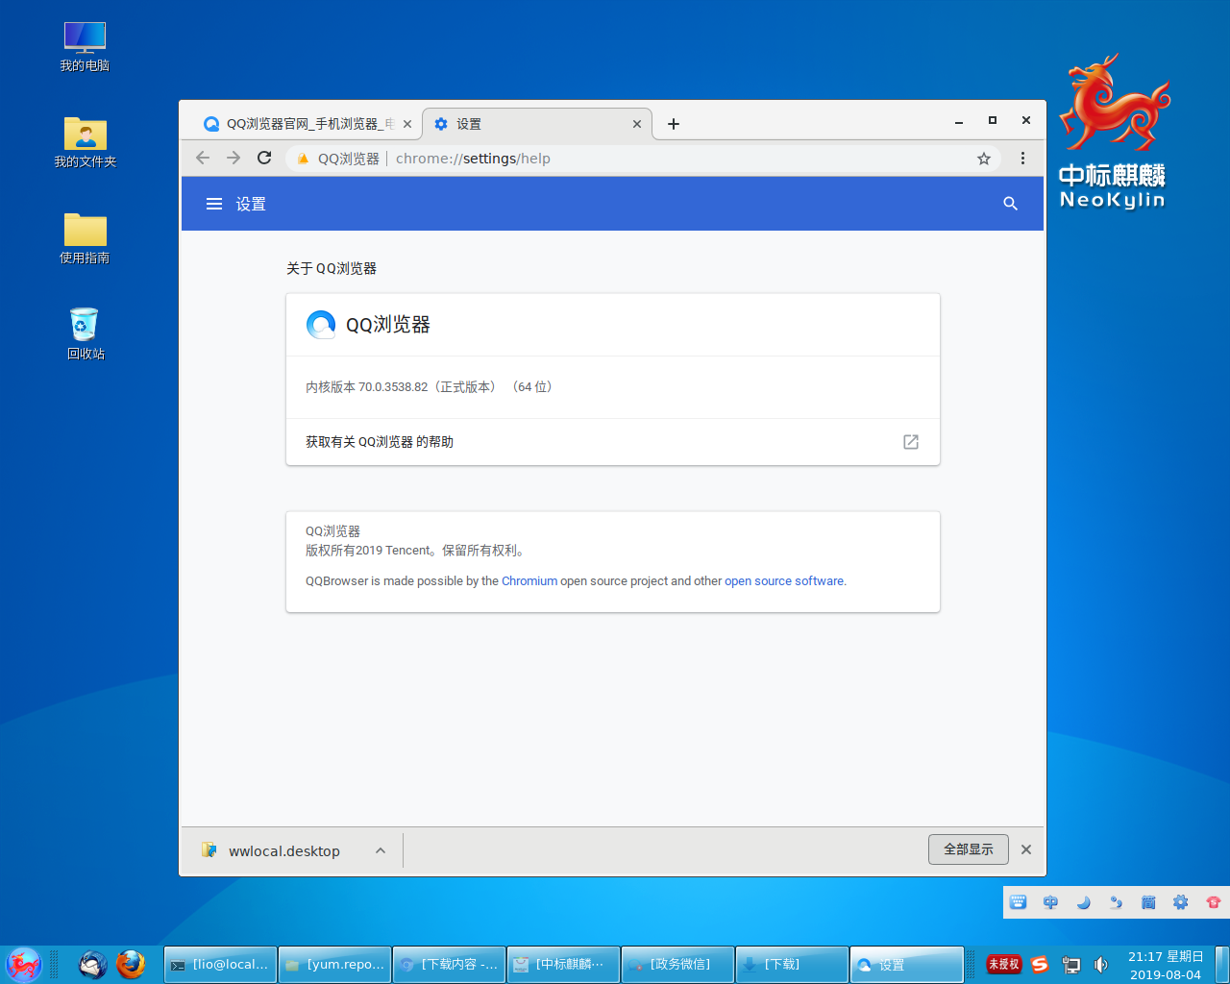Open 我的文件夹 desktop icon
This screenshot has width=1230, height=984.
click(x=85, y=142)
